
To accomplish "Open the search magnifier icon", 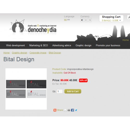I will 129,17.
